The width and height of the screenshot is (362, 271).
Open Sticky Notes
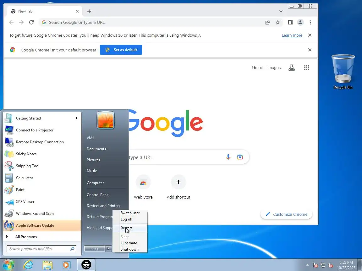pyautogui.click(x=42, y=154)
